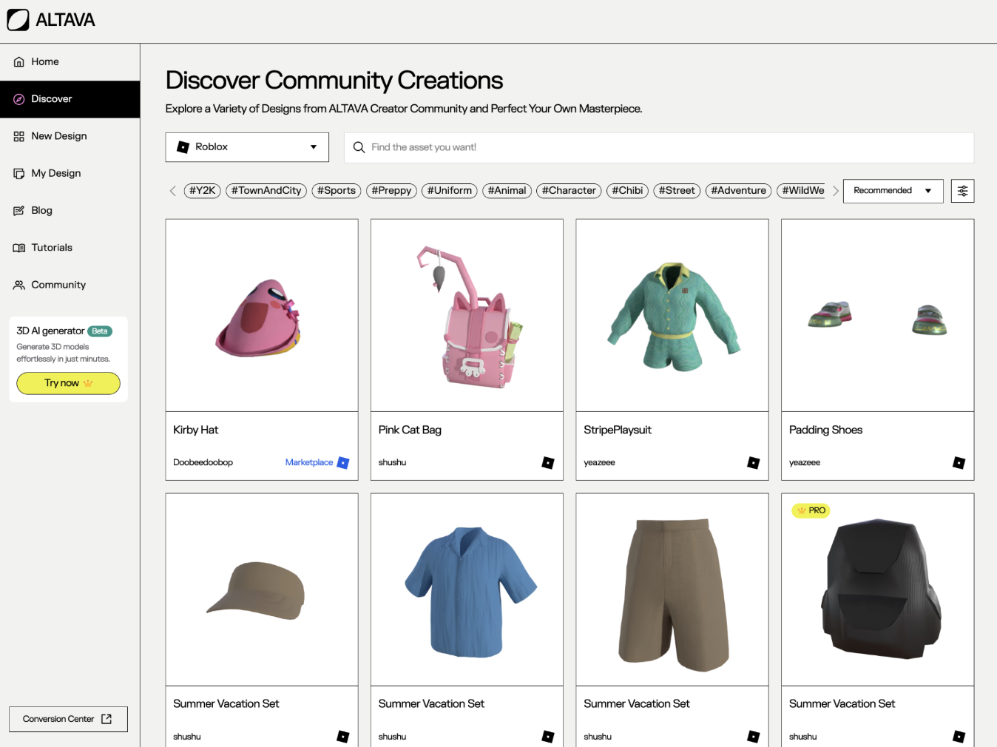997x747 pixels.
Task: Select Discover in the sidebar
Action: [70, 99]
